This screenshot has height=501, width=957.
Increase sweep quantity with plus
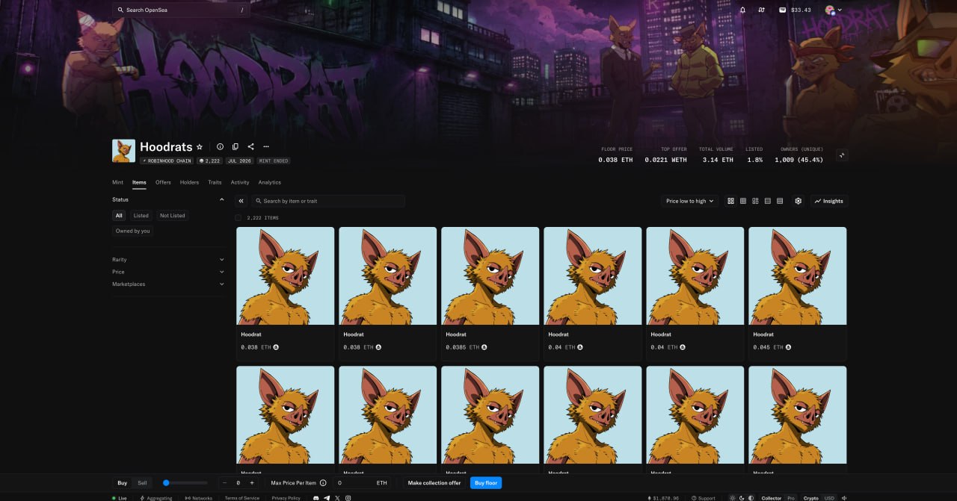(x=251, y=483)
